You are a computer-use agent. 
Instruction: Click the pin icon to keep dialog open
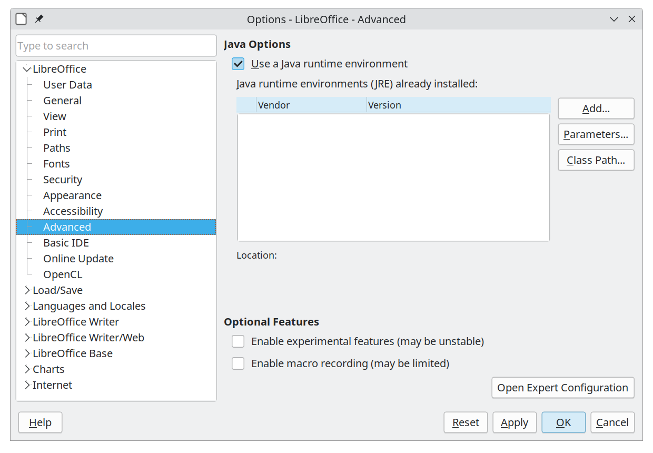coord(38,18)
